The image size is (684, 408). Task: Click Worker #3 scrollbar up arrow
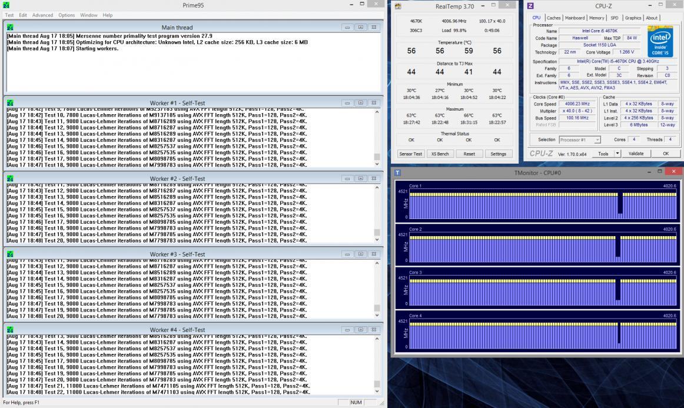point(377,263)
